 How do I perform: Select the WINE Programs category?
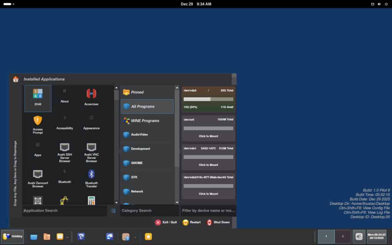point(147,121)
